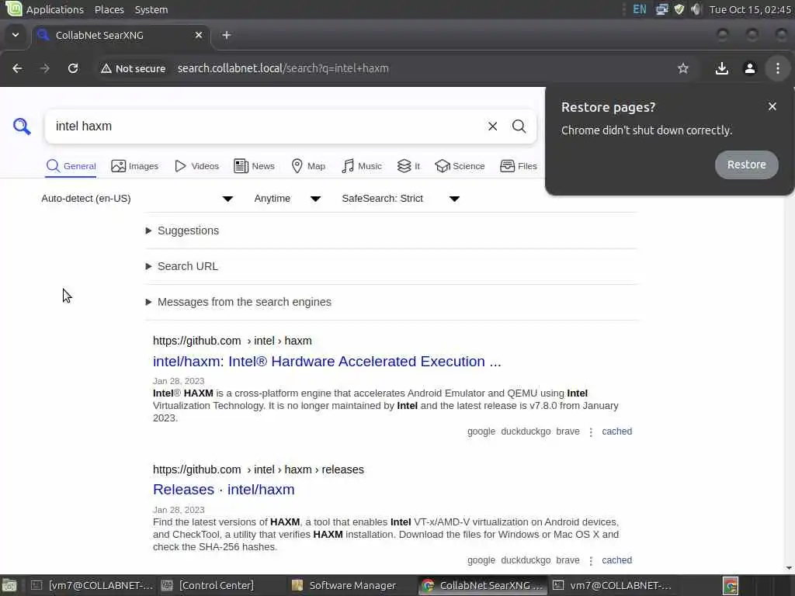Click the network status tray icon

coord(661,9)
